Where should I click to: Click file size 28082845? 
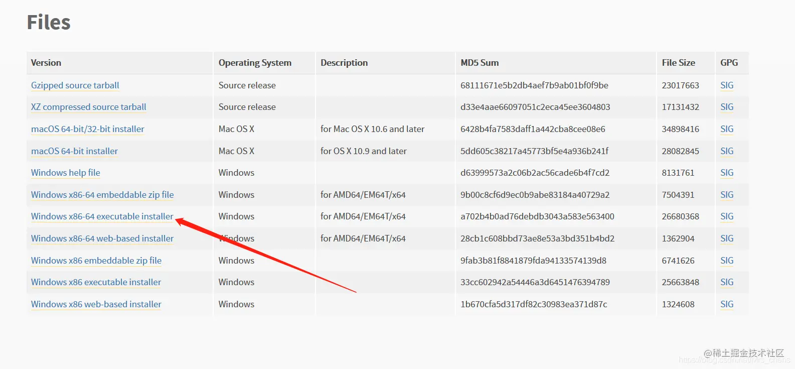(680, 151)
